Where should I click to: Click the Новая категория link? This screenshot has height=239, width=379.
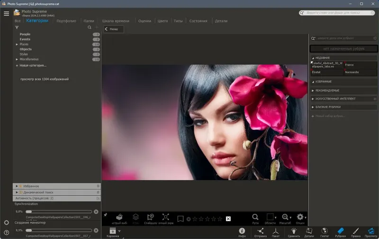pos(32,65)
